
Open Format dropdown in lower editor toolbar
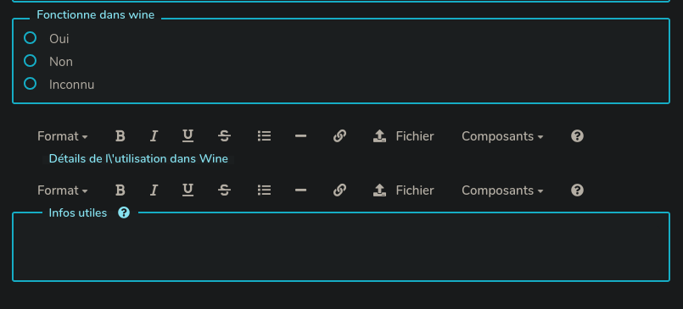click(x=63, y=190)
